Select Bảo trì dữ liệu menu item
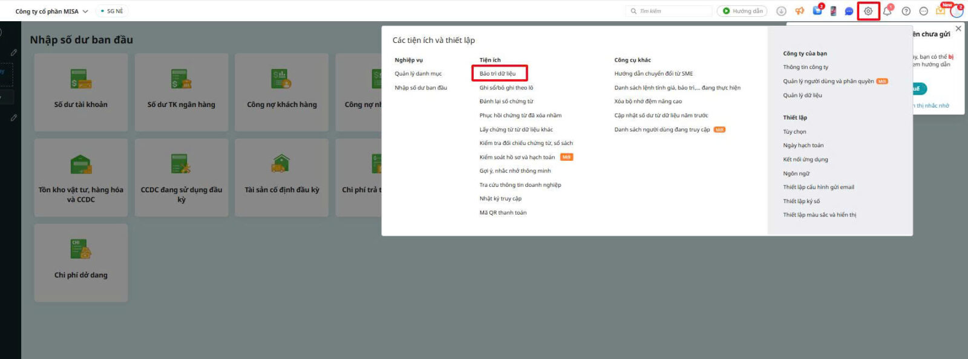The image size is (968, 359). tap(498, 74)
